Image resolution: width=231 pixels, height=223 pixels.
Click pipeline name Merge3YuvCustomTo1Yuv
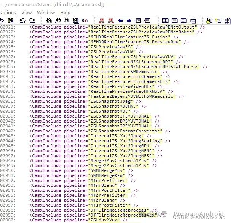point(118,161)
